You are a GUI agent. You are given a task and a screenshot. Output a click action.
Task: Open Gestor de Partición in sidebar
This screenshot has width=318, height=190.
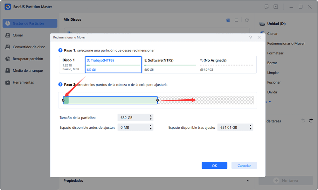tap(30, 23)
